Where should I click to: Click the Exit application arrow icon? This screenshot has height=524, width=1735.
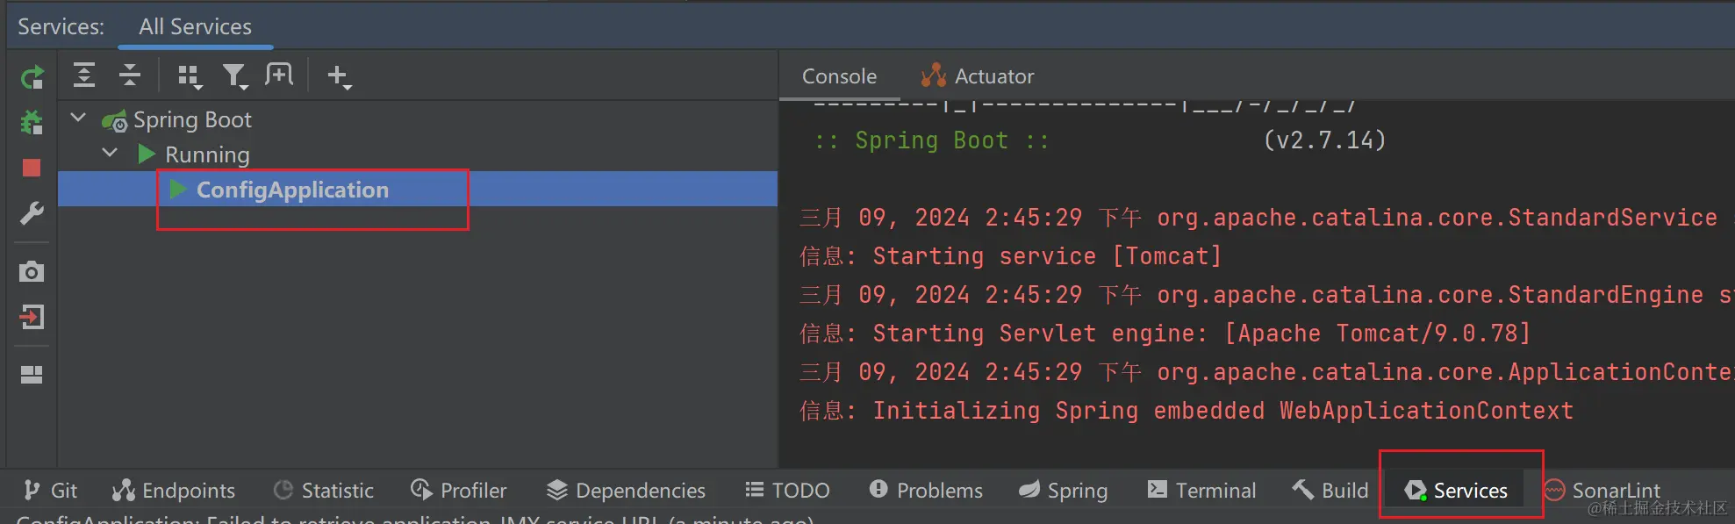[32, 317]
